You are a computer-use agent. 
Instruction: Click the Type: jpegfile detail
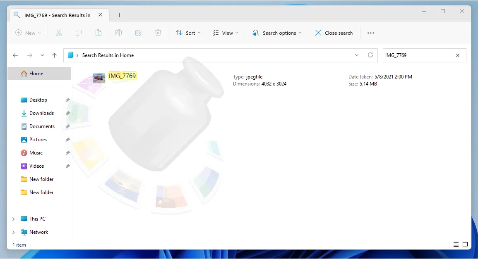pos(247,77)
